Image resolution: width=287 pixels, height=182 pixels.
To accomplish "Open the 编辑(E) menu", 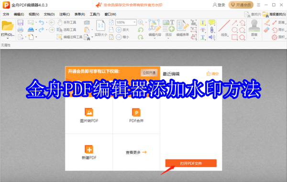I will pyautogui.click(x=19, y=14).
